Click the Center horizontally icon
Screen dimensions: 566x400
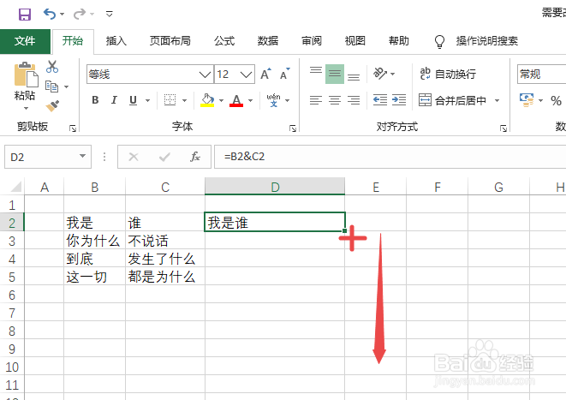[335, 100]
